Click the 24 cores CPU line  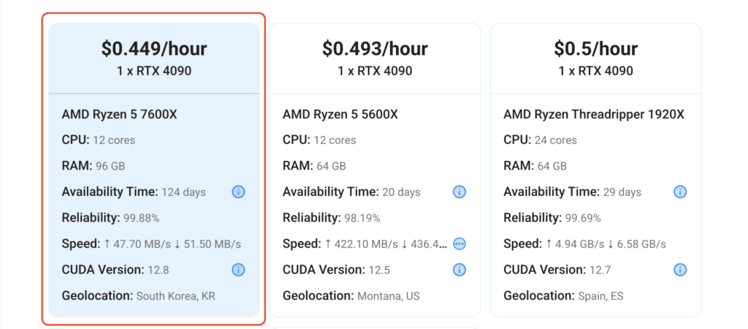pos(540,140)
